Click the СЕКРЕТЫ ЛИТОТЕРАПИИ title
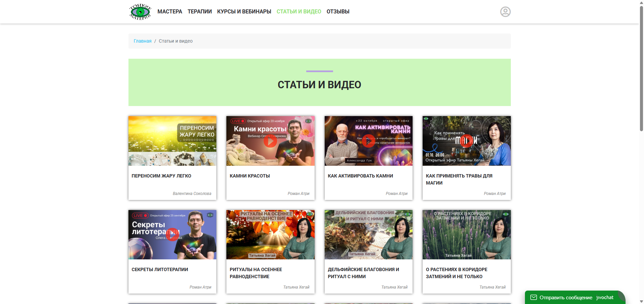This screenshot has width=644, height=304. coord(160,269)
